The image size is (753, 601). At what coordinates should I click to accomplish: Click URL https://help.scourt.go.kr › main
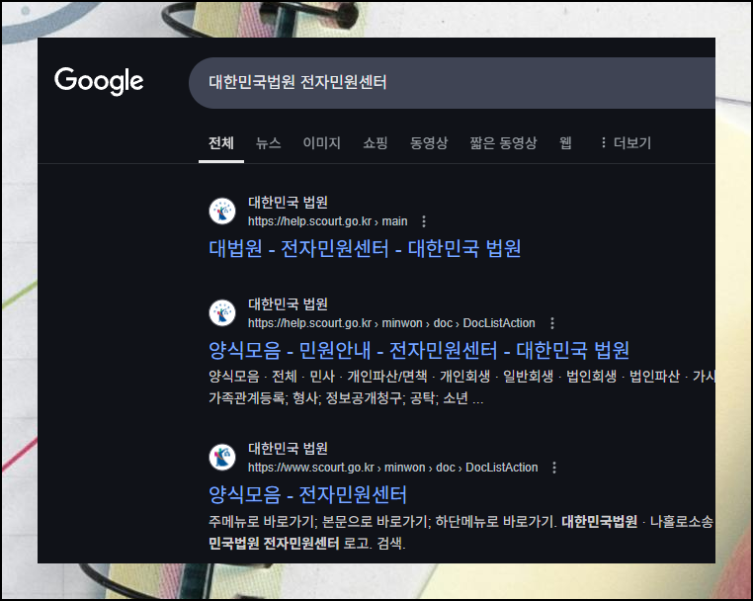tap(327, 221)
